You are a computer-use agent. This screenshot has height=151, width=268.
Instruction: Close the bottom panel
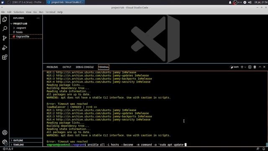[264, 67]
